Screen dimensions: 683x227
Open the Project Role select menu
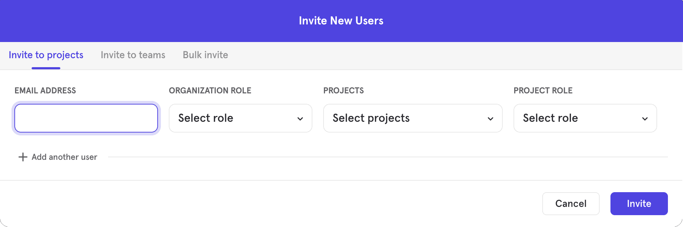pos(585,118)
